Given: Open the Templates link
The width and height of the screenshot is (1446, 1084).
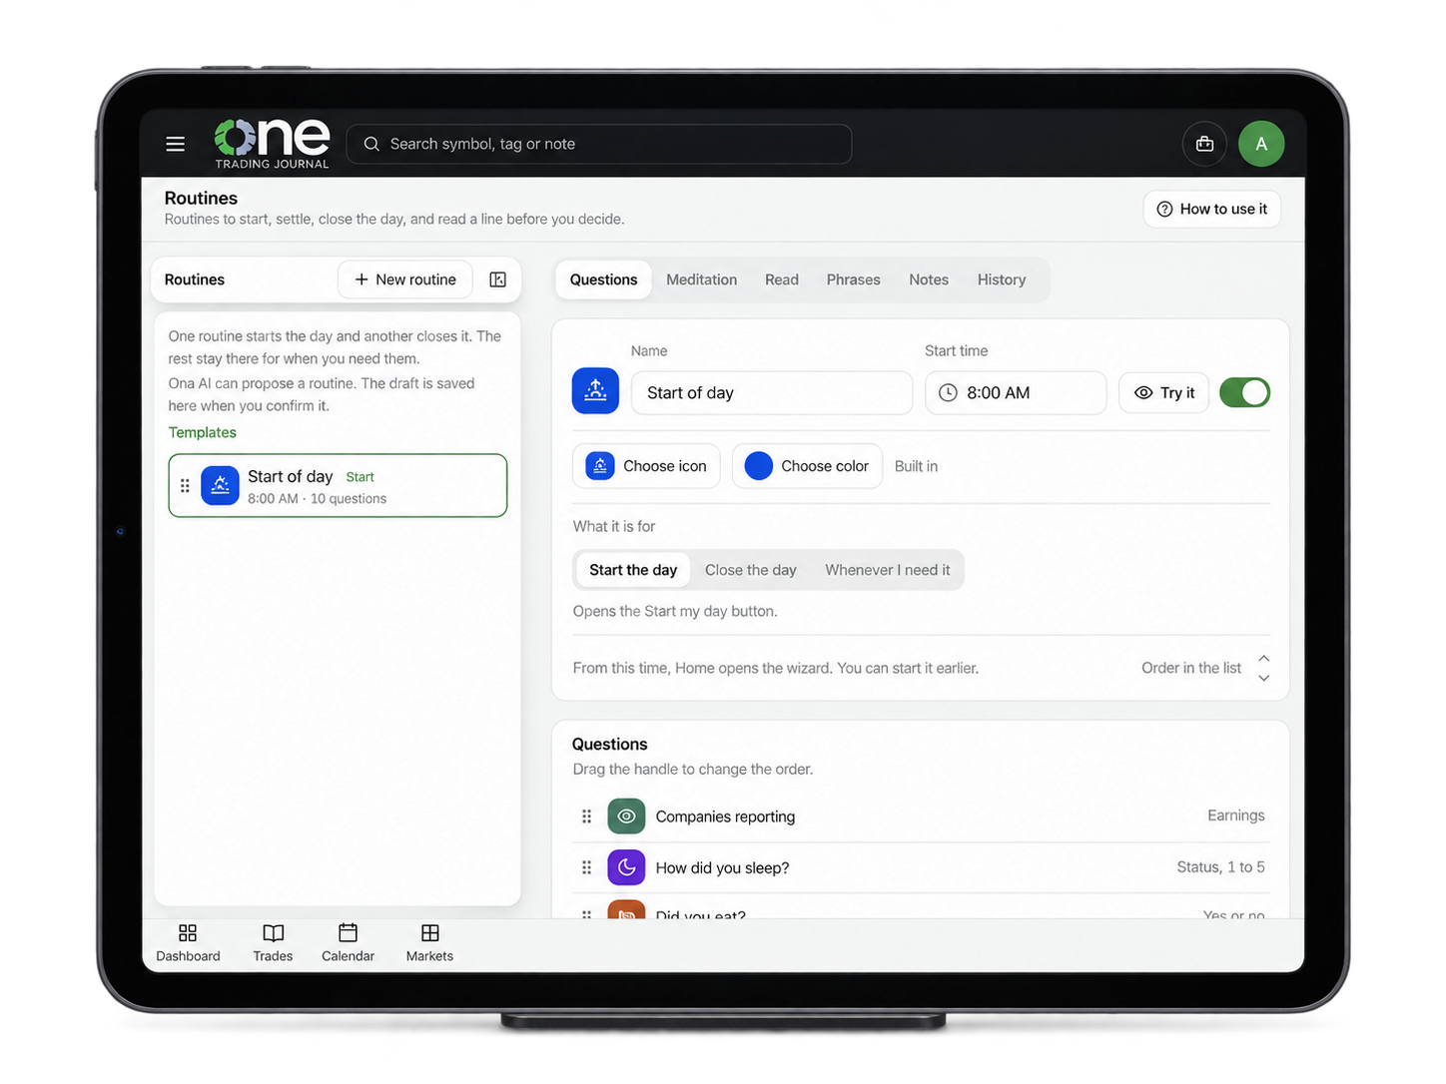Looking at the screenshot, I should [203, 432].
